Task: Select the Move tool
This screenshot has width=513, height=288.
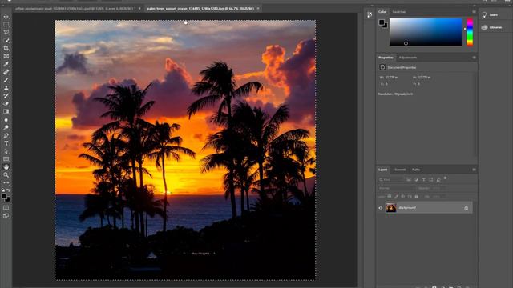Action: click(x=6, y=17)
